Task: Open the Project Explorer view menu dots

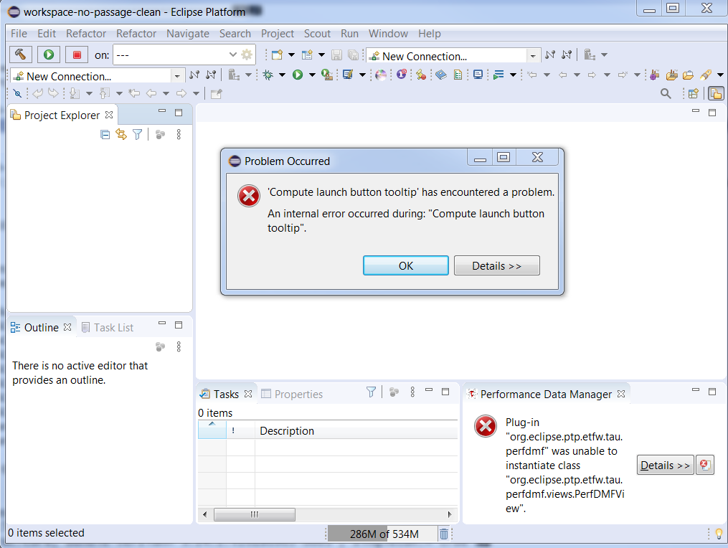Action: [179, 135]
